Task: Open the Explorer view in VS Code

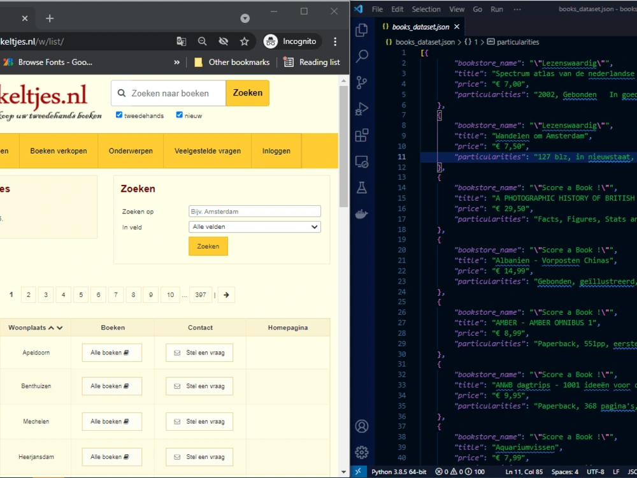Action: 362,30
